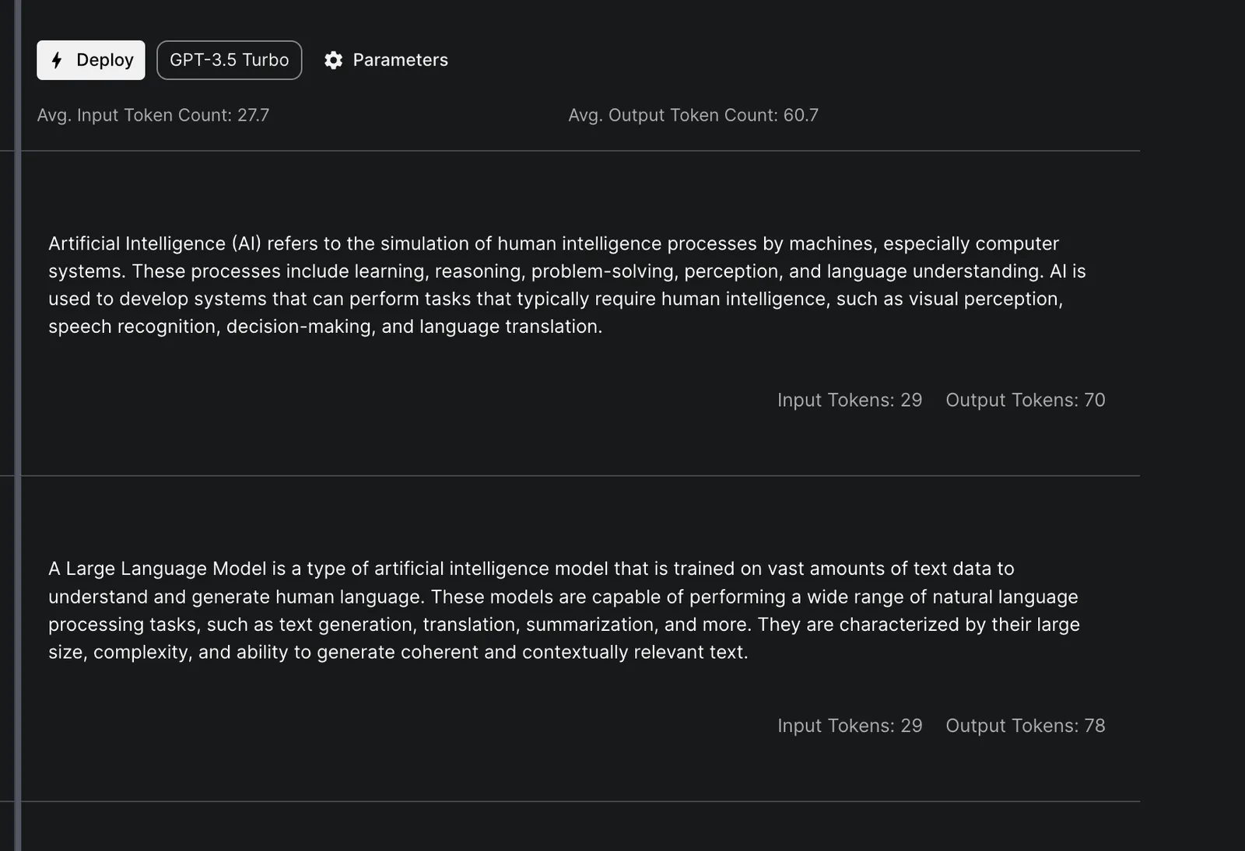Click Input Tokens: 29 under LLM response
The image size is (1245, 851).
850,726
